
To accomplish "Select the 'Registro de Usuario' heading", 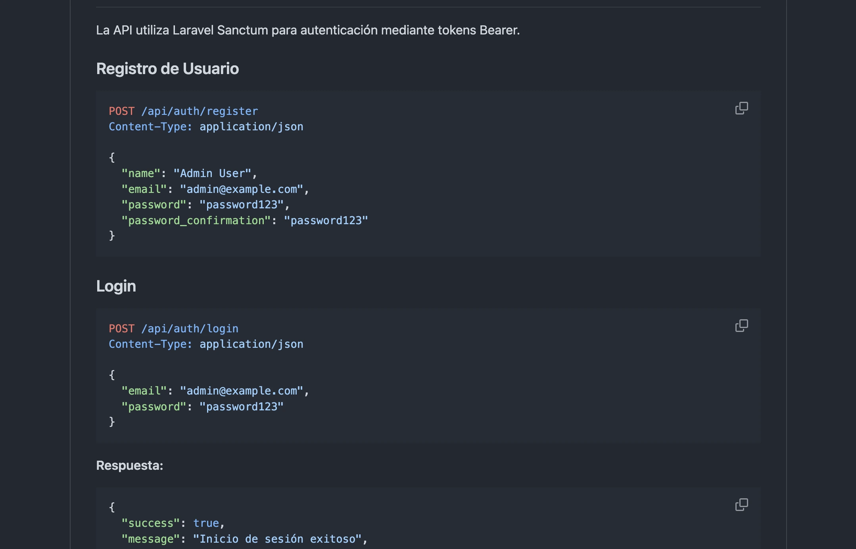I will click(167, 69).
